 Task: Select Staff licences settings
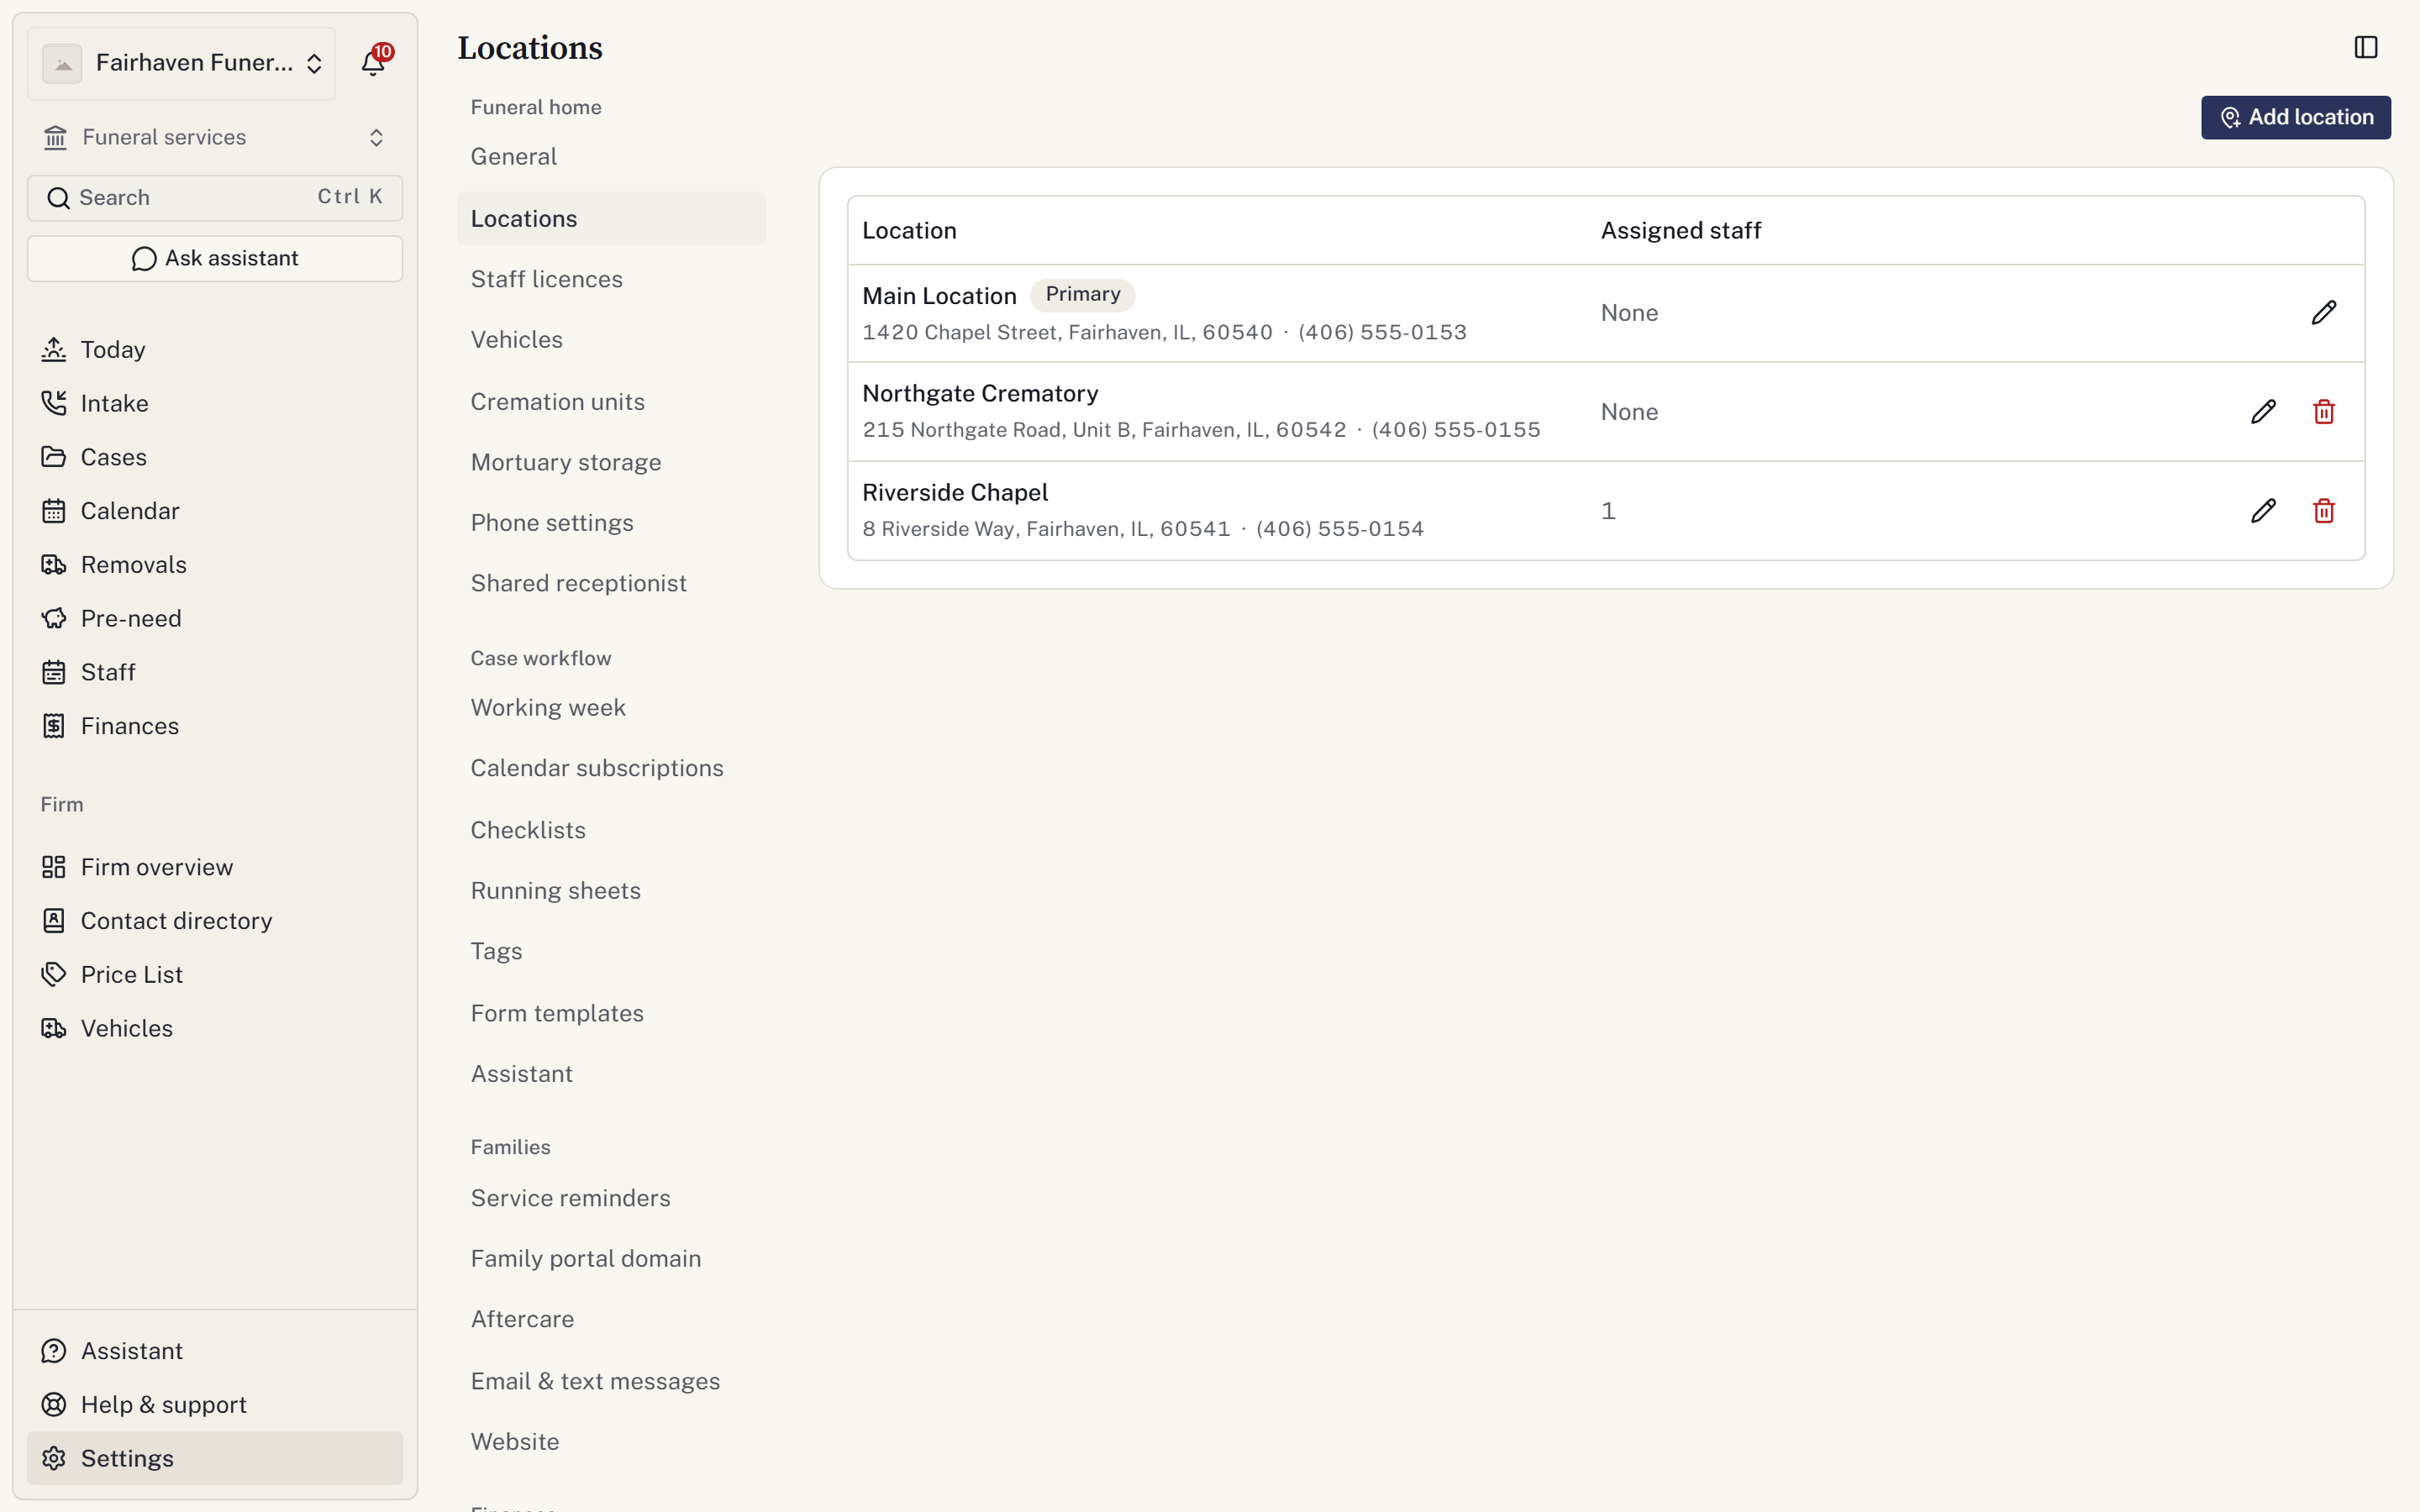click(611, 279)
